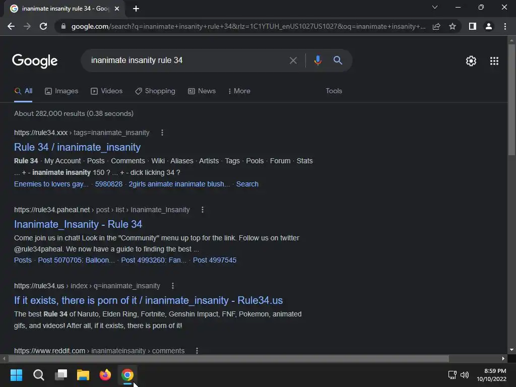
Task: Click the right arrow on the horizontal scrollbar
Action: (503, 358)
